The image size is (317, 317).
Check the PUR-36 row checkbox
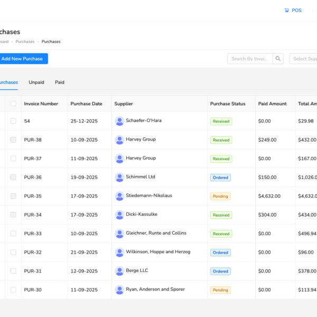(x=13, y=178)
